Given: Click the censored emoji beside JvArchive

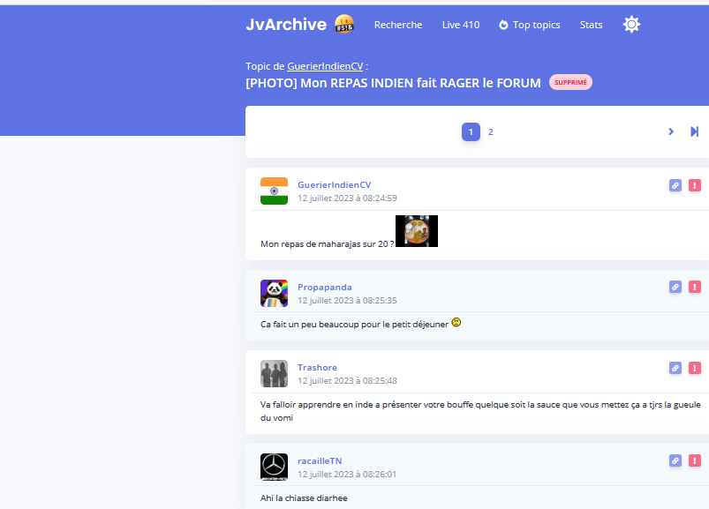Looking at the screenshot, I should tap(344, 24).
